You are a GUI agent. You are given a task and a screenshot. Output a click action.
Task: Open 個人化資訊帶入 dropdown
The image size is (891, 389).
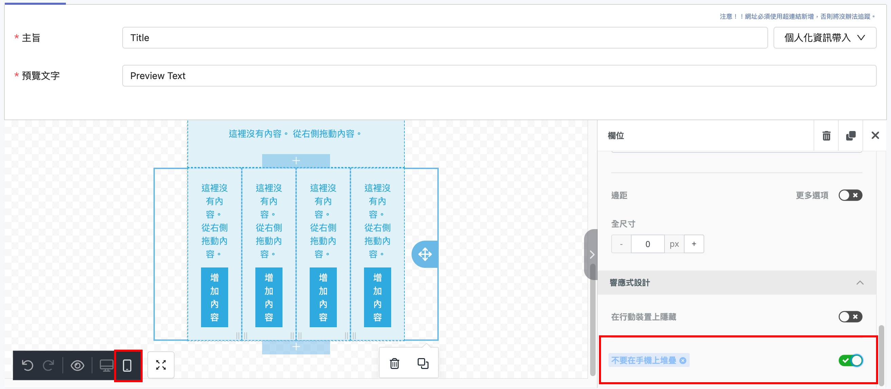[824, 38]
